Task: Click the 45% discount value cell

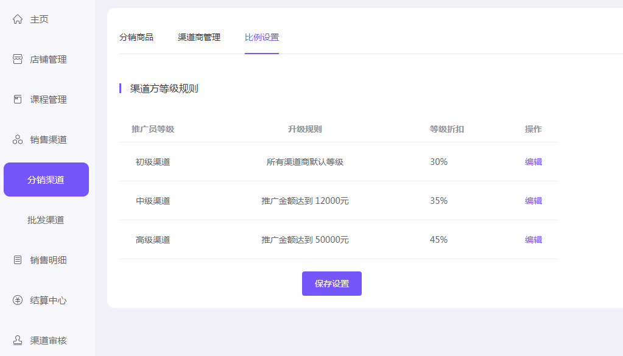Action: [438, 240]
